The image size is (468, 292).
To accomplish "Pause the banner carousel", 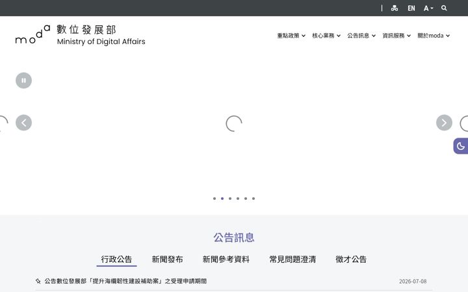I will (x=23, y=80).
